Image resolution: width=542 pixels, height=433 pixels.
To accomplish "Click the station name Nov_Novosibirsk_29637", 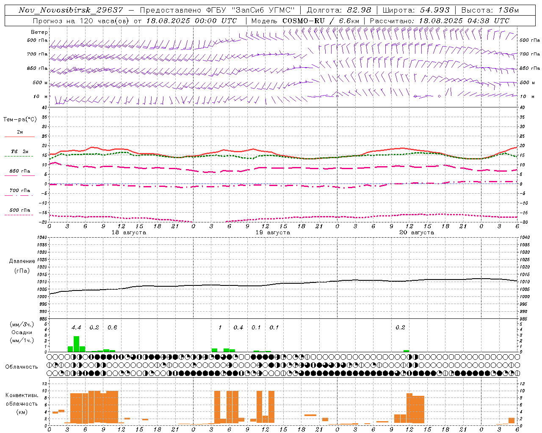I will tap(70, 10).
